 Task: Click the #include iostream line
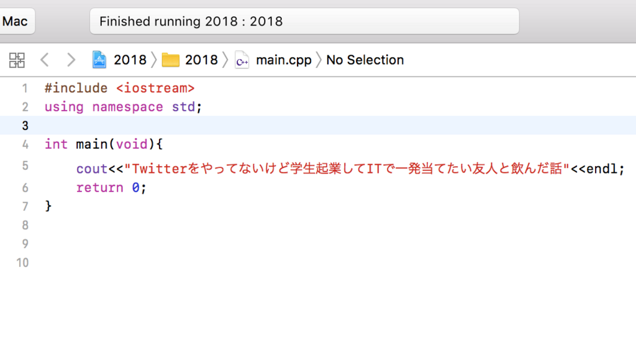tap(119, 88)
